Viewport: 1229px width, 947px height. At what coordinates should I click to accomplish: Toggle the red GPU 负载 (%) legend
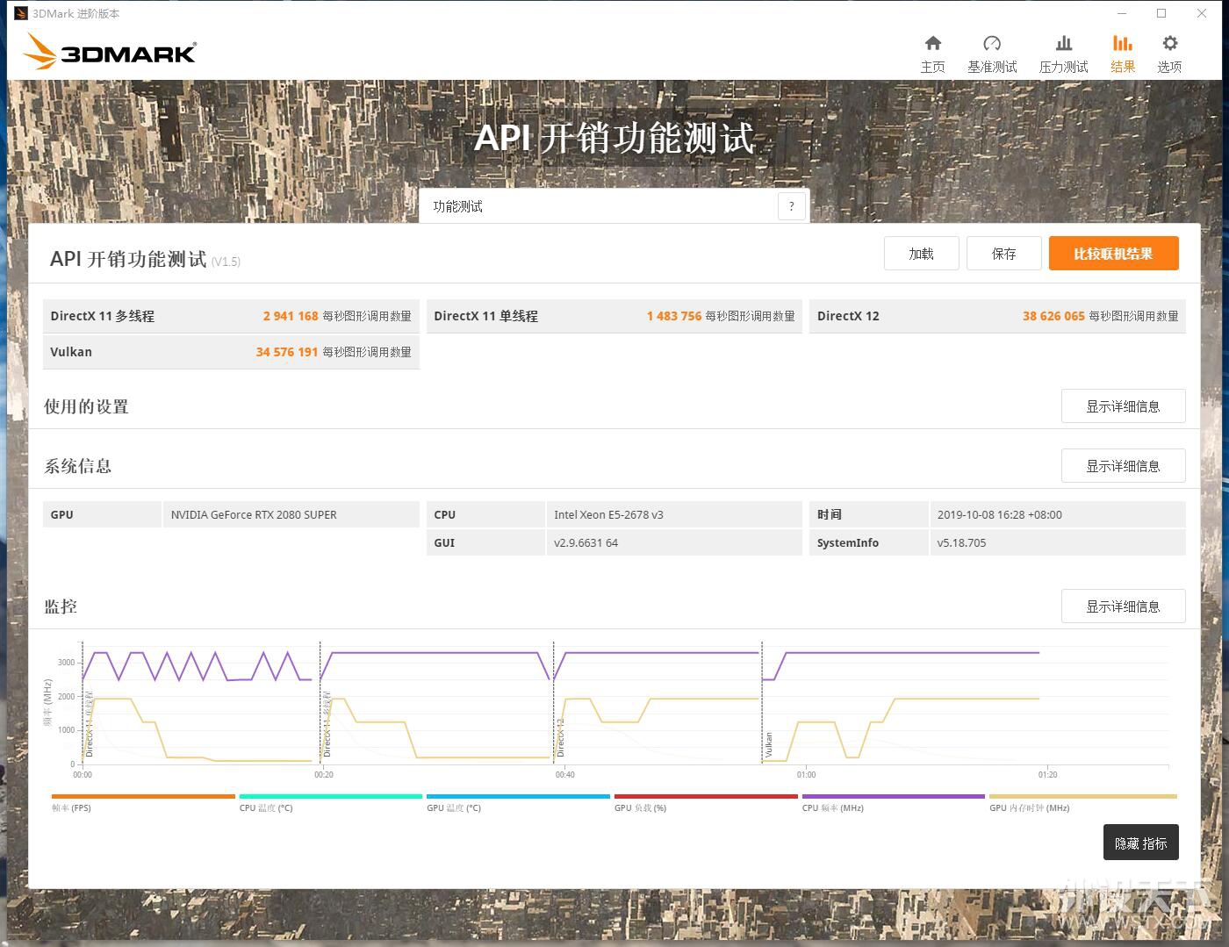(706, 802)
